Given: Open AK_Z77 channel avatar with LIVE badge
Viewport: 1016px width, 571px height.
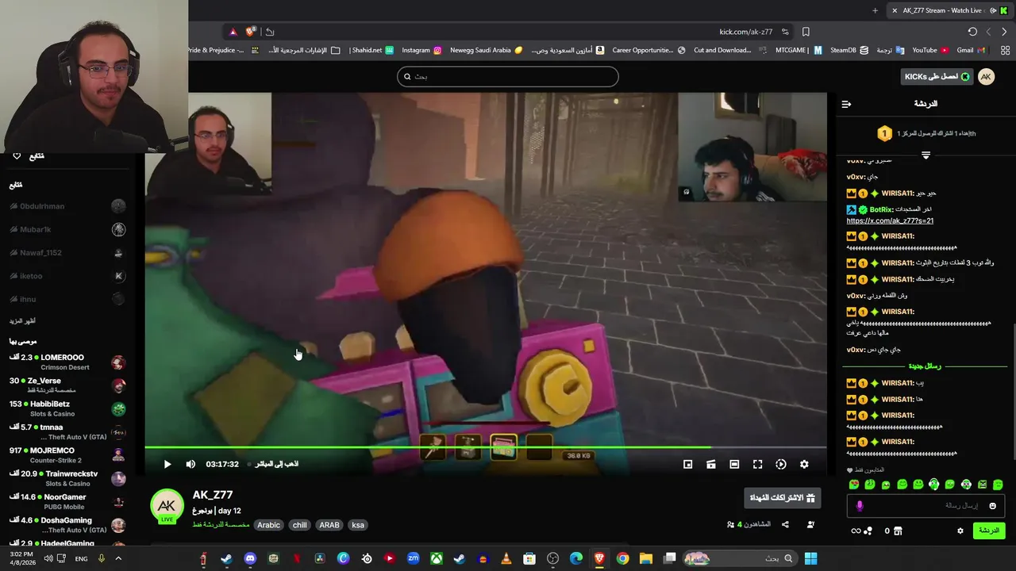Looking at the screenshot, I should pyautogui.click(x=167, y=508).
